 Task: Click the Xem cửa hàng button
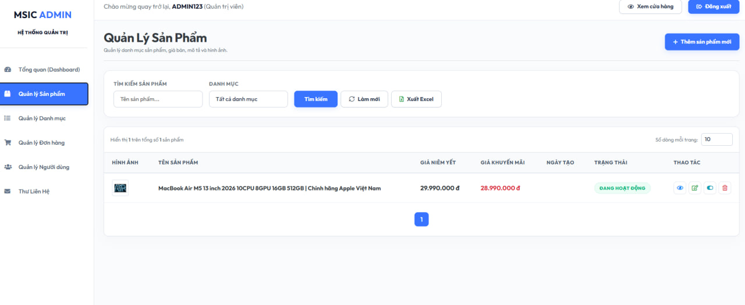click(x=650, y=6)
